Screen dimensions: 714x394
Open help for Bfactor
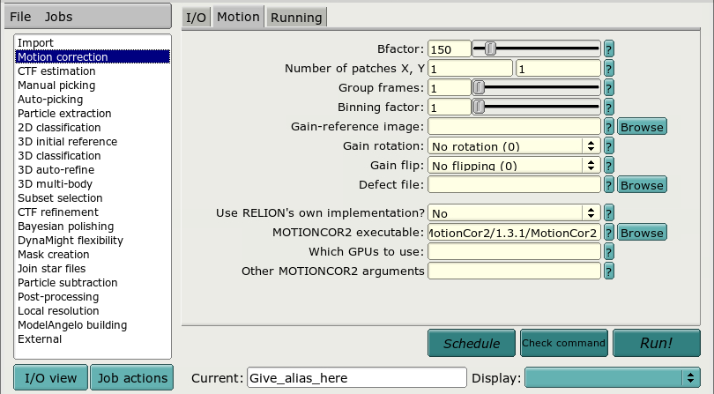tap(609, 48)
